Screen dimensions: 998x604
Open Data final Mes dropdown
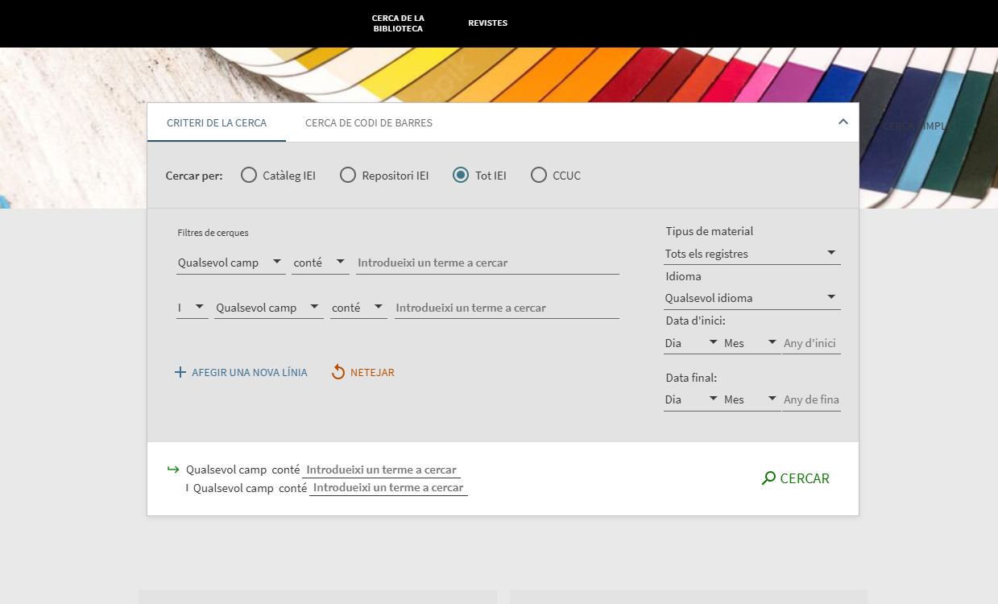(x=750, y=399)
